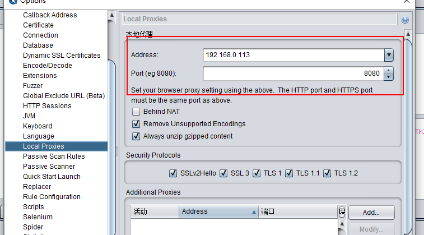Select Passive Scanner in options tree
Viewport: 424px width, 235px height.
tap(49, 167)
